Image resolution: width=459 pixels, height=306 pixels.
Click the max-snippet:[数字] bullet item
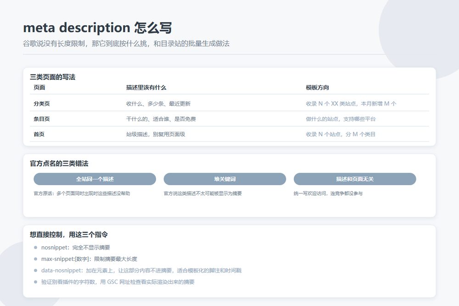pos(90,259)
